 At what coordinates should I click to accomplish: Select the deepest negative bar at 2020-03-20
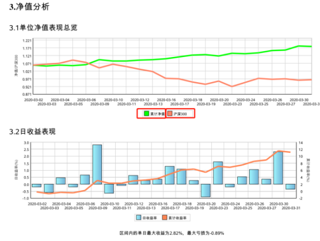(206, 190)
